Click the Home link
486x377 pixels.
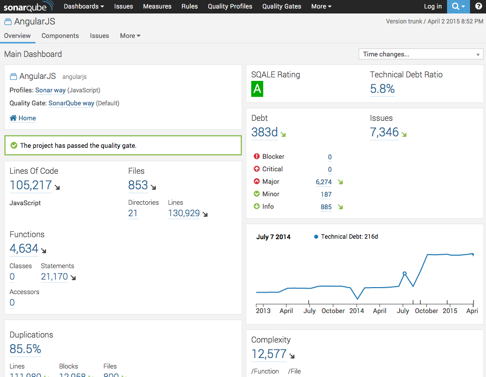[x=27, y=118]
